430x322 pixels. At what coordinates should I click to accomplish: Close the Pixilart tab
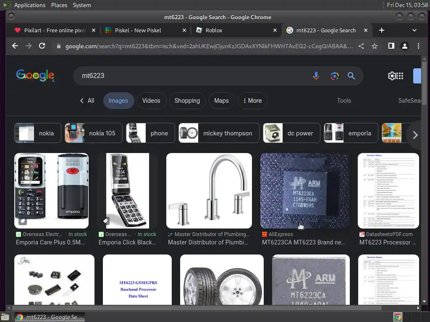pyautogui.click(x=94, y=30)
